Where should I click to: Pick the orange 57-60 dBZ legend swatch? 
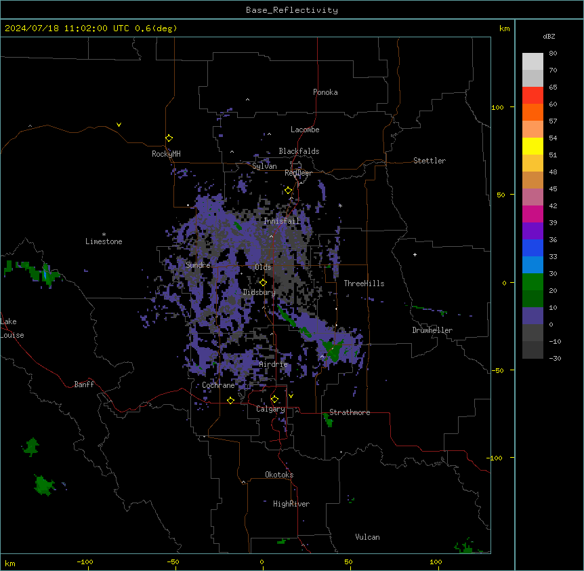pos(533,113)
